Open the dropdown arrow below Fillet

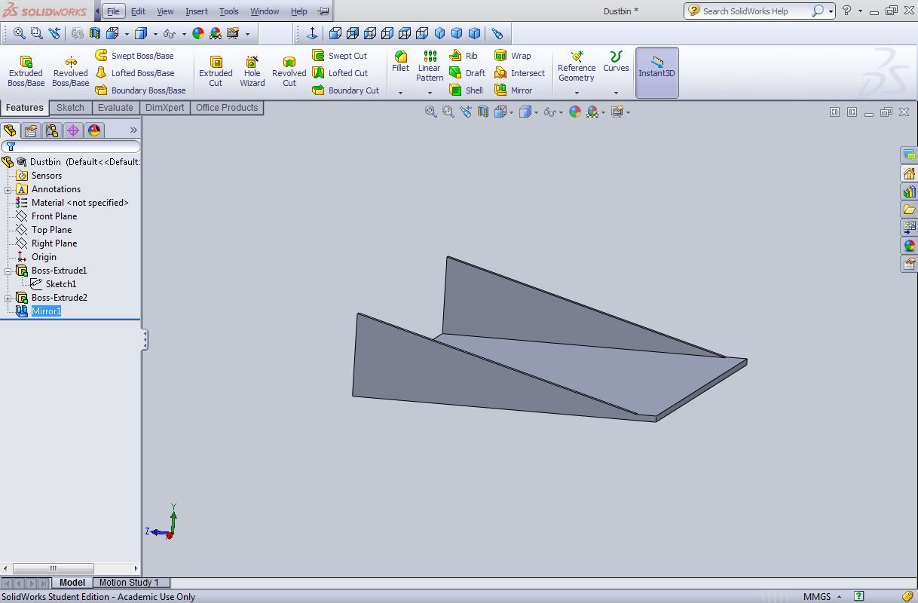(400, 93)
